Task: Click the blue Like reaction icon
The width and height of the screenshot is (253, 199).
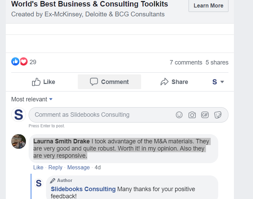Action: pos(15,62)
